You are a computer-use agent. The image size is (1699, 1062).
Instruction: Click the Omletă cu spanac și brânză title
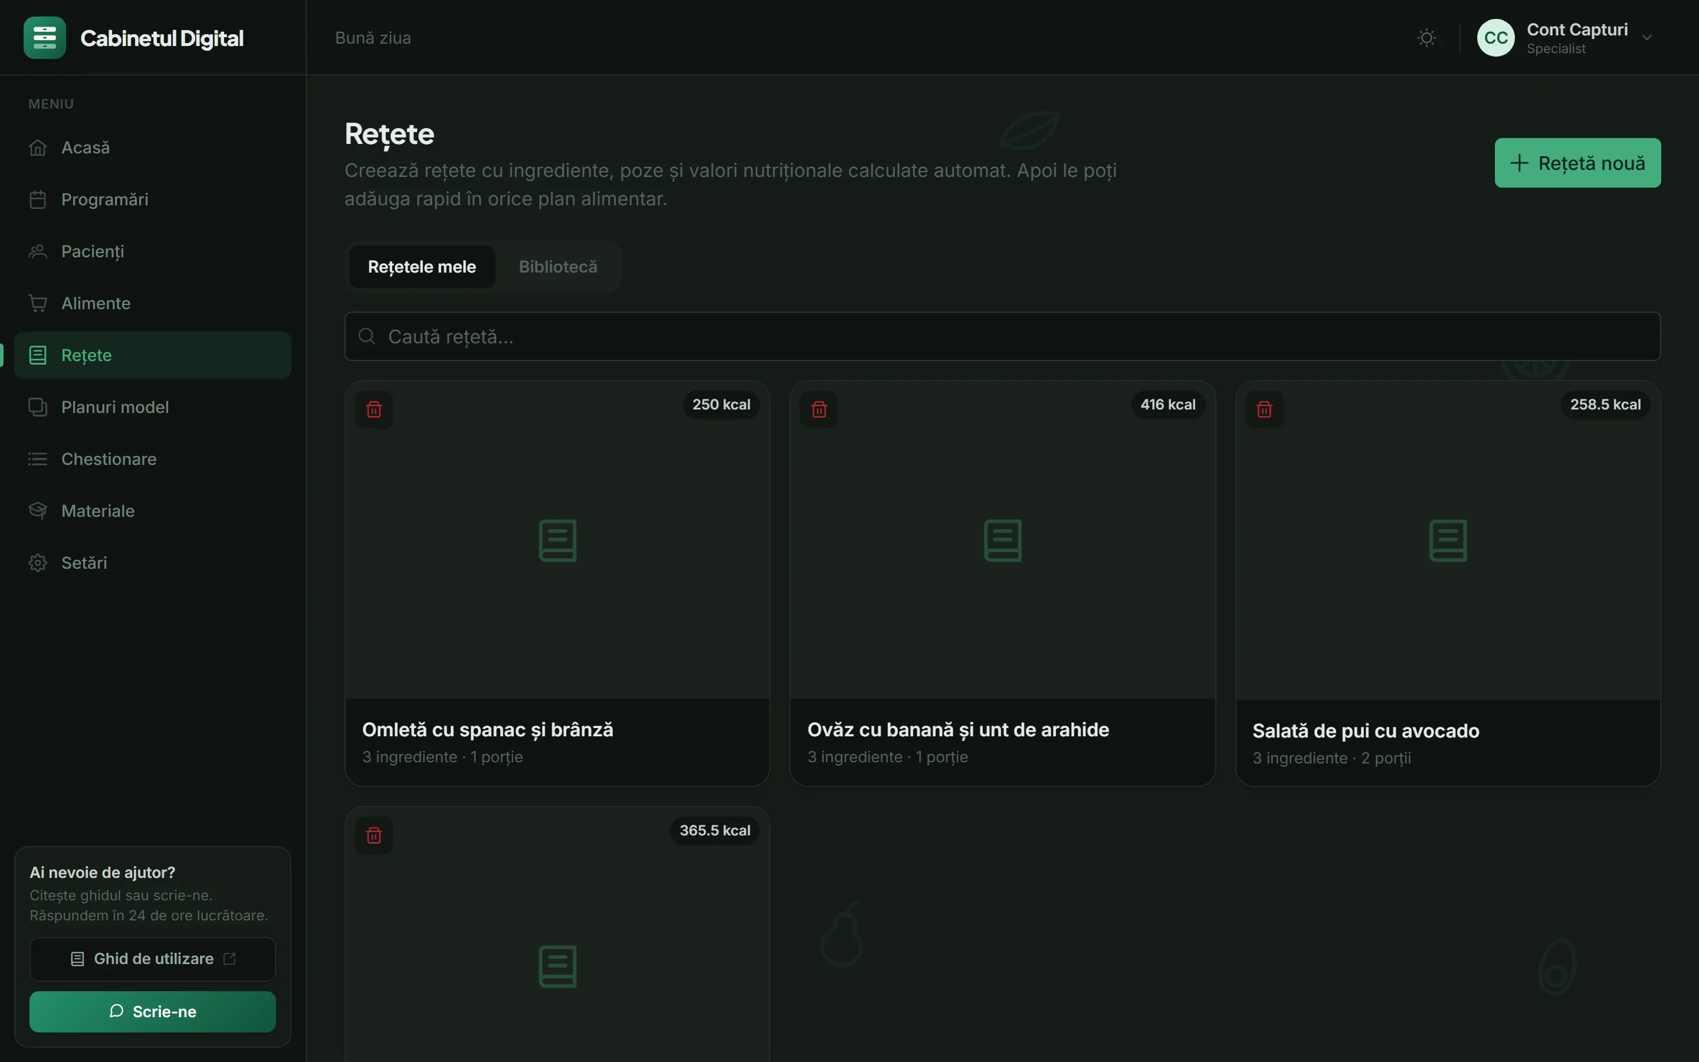(488, 730)
